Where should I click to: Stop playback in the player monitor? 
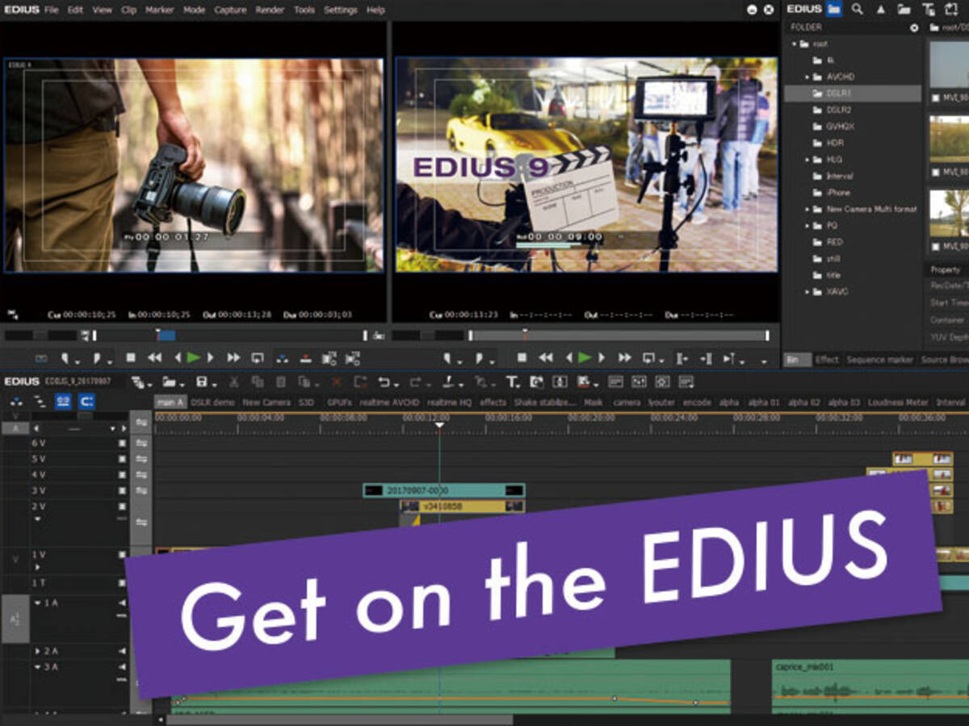[131, 357]
